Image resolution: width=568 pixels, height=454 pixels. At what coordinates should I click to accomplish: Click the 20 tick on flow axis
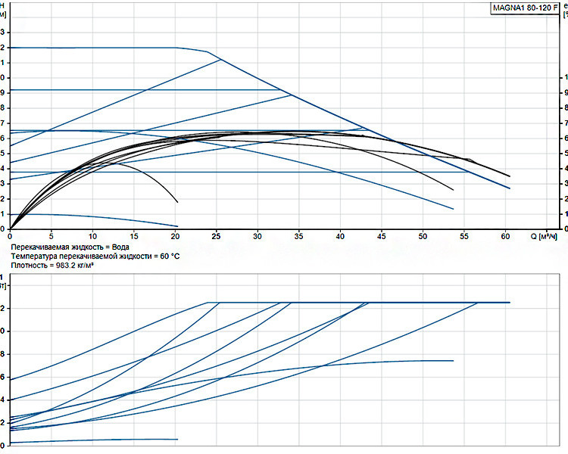[x=175, y=236]
